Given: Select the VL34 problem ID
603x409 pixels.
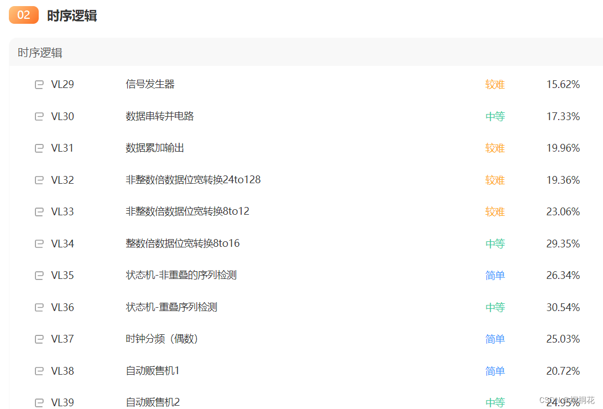Looking at the screenshot, I should 63,244.
